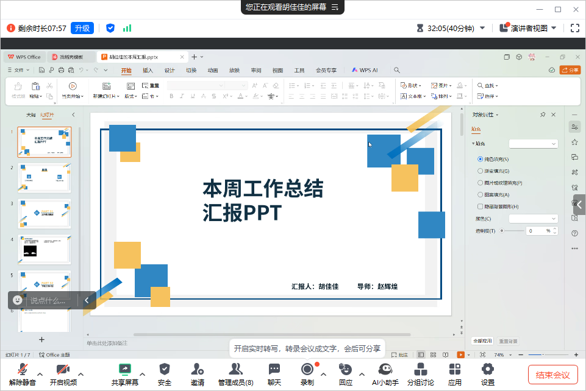Enter full screen via corner brackets icon
Viewport: 586px width, 391px height.
tap(575, 28)
